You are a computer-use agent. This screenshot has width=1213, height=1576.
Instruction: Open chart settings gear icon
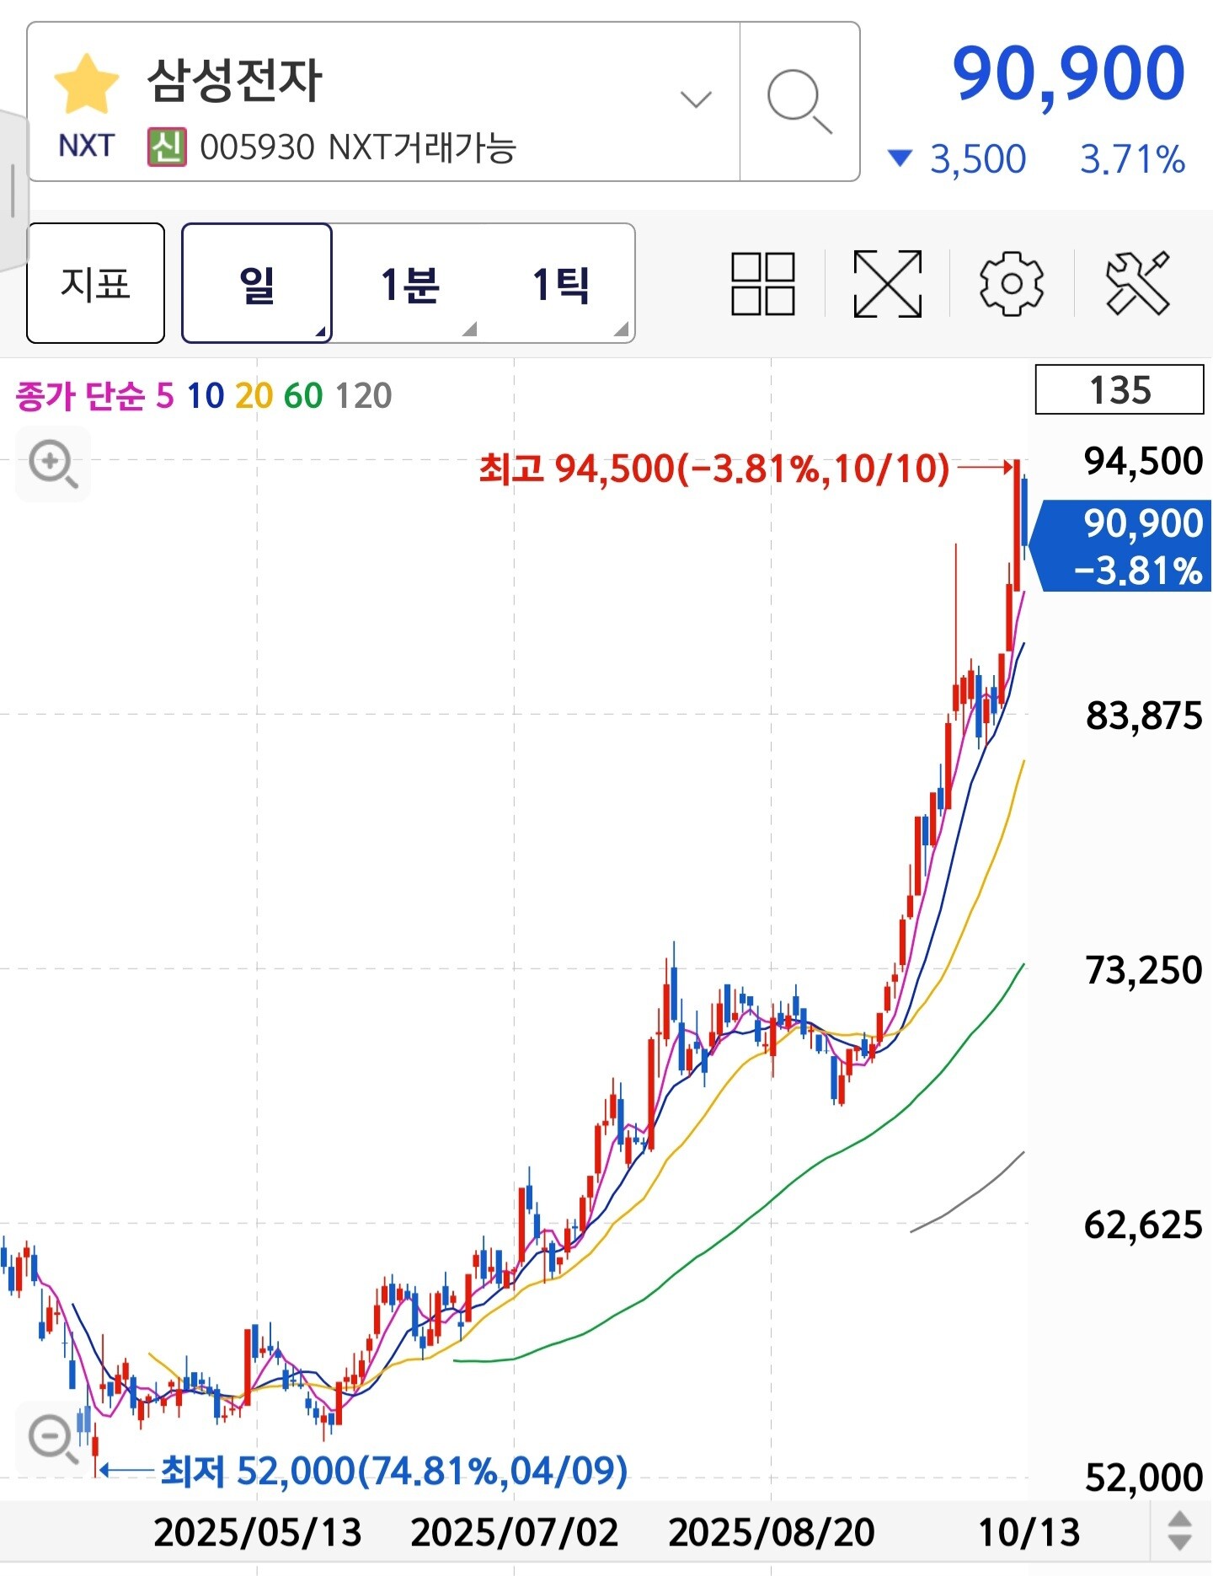[x=1012, y=283]
